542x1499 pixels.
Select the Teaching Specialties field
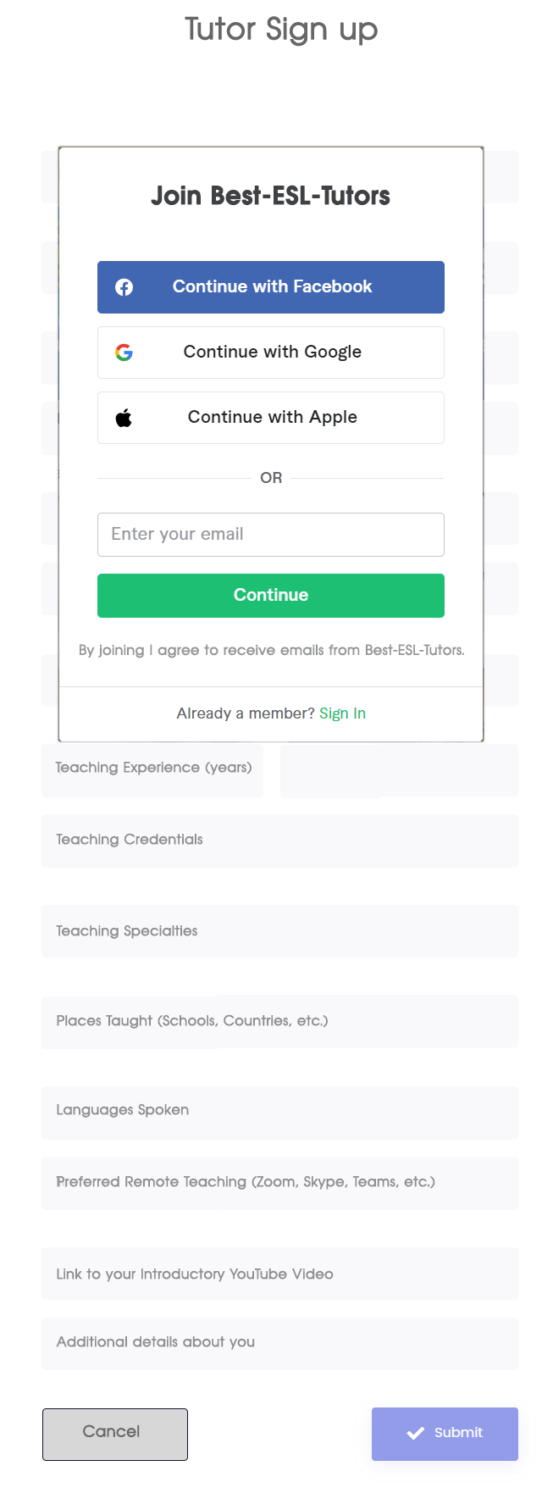[x=279, y=930]
